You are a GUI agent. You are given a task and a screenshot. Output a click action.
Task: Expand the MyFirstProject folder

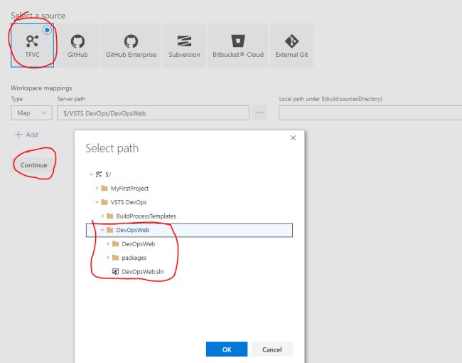[97, 189]
